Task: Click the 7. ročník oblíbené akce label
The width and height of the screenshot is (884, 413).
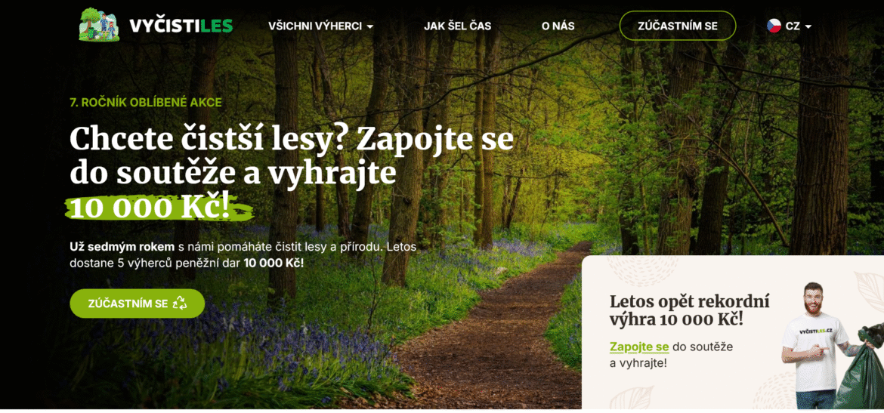Action: pos(146,103)
